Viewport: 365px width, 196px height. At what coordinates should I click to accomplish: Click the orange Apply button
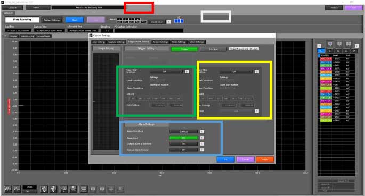coord(265,159)
